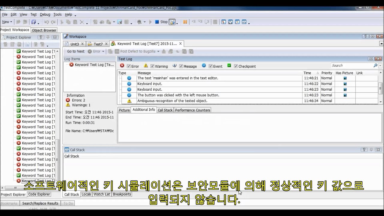Screen dimensions: 384x216
Task: Open the Go to Next Error dropdown
Action: click(x=103, y=52)
